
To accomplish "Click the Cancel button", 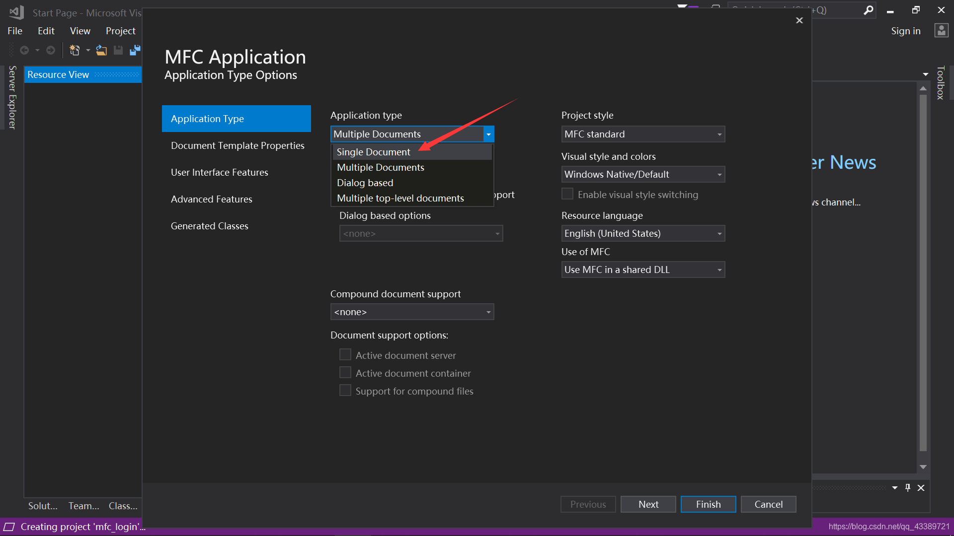I will [768, 504].
